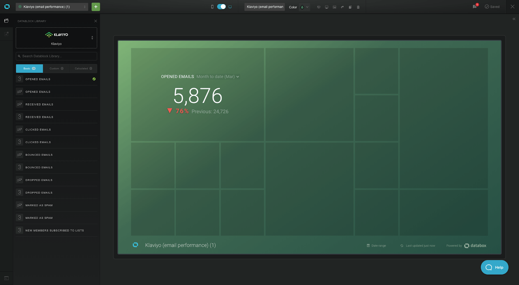Open the databoard selector dropdown at top
Image resolution: width=519 pixels, height=285 pixels.
pos(52,7)
